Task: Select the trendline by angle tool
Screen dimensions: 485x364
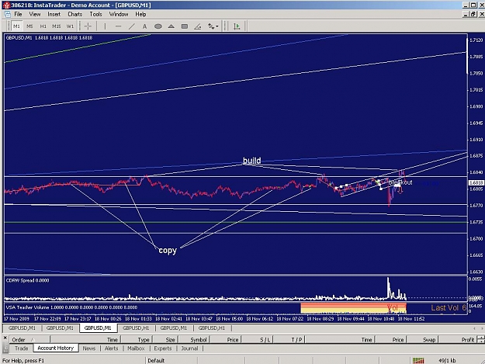Action: pyautogui.click(x=198, y=26)
